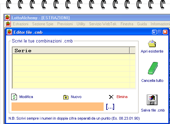Open the Apri esistente folder icon
This screenshot has width=170, height=124.
coord(152,43)
